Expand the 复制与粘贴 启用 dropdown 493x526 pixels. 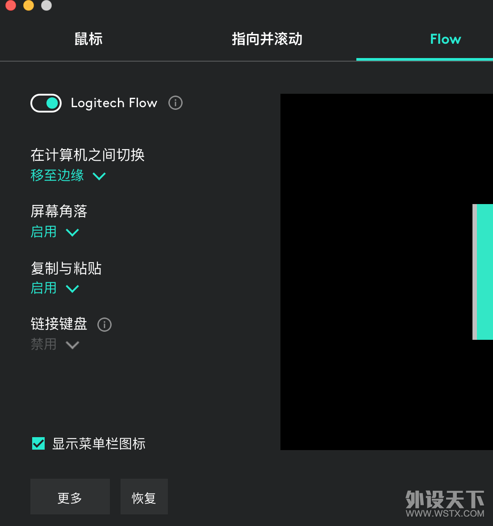coord(54,288)
